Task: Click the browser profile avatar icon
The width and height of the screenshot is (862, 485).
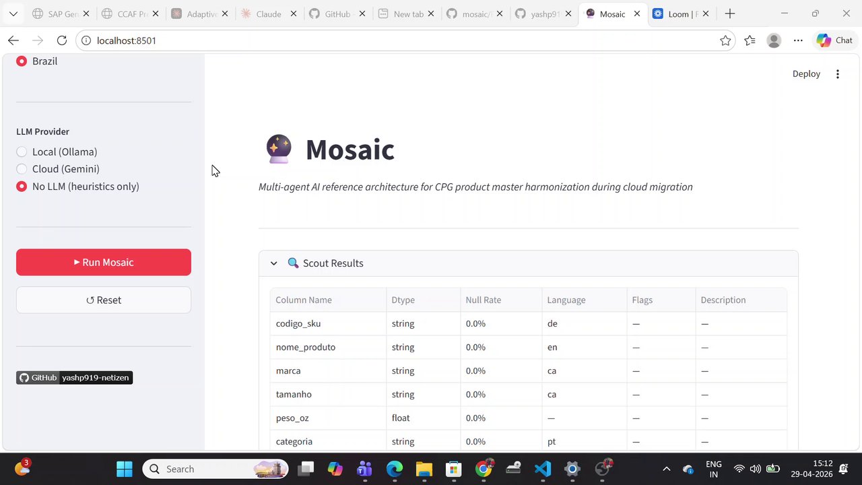Action: [x=774, y=40]
